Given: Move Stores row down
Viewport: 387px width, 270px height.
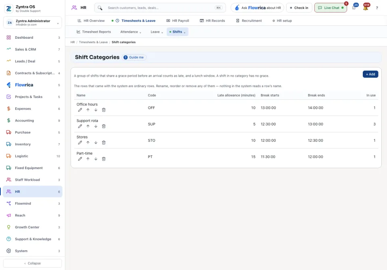Looking at the screenshot, I should click(x=96, y=142).
